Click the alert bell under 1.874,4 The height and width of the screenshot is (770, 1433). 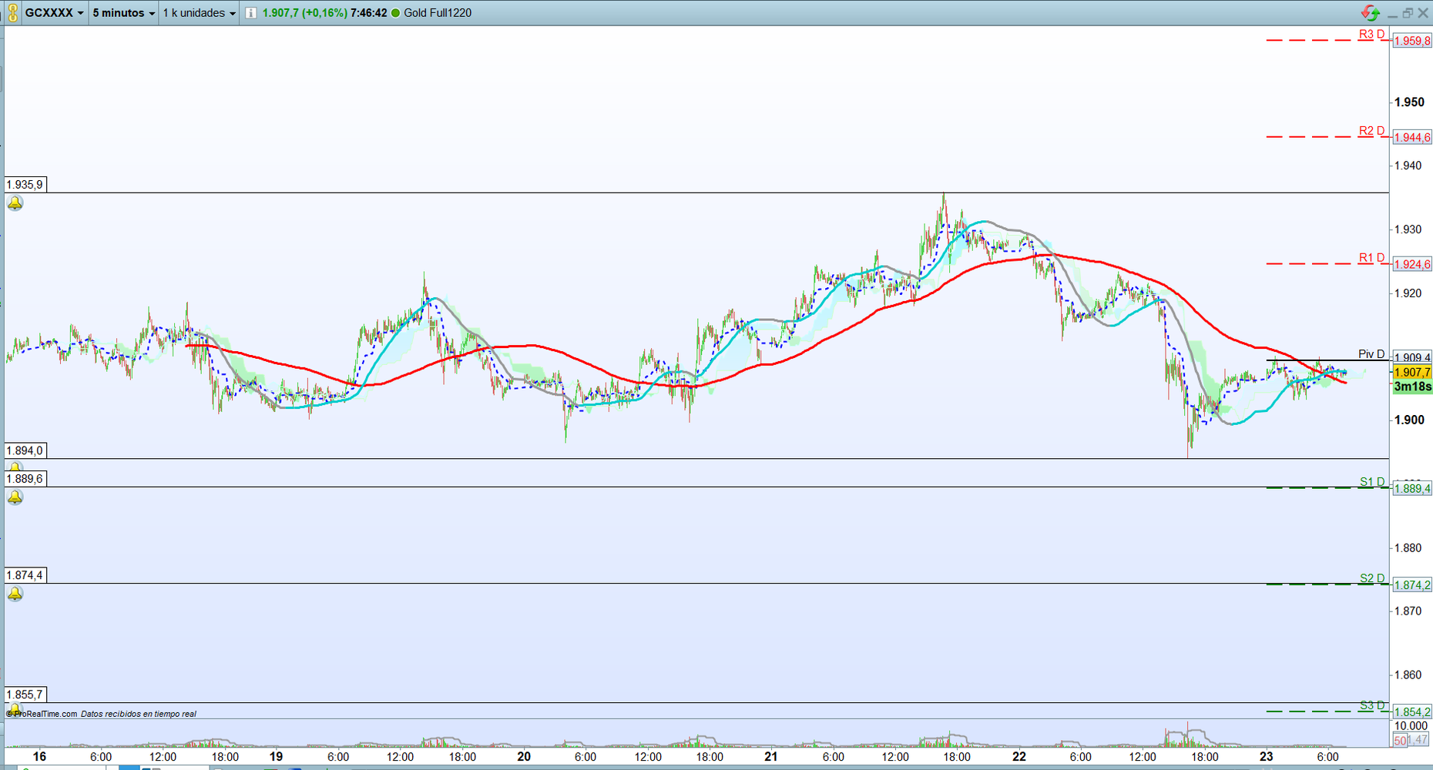15,594
